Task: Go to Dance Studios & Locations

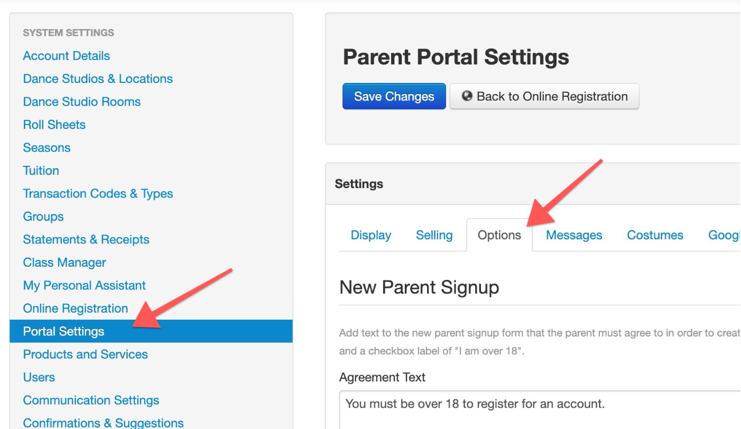Action: (98, 79)
